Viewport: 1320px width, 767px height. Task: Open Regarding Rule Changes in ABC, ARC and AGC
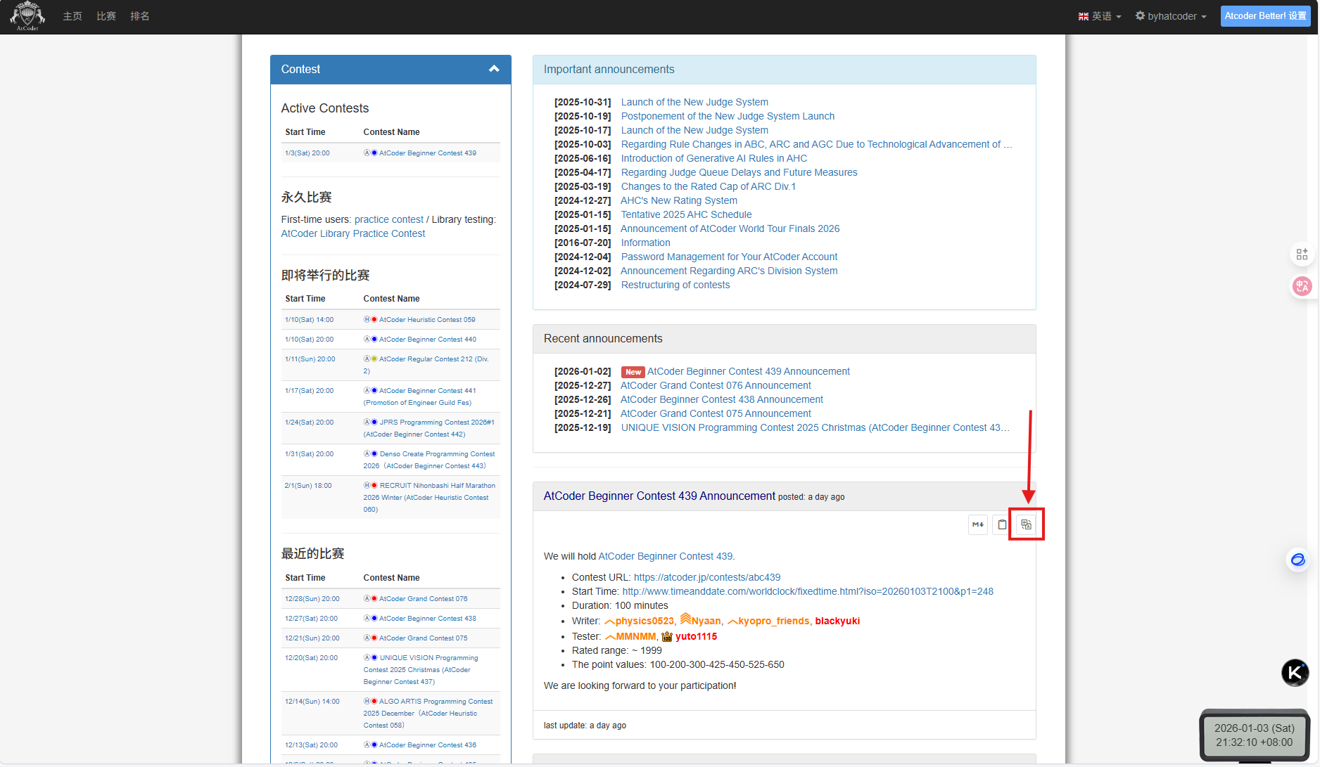816,144
